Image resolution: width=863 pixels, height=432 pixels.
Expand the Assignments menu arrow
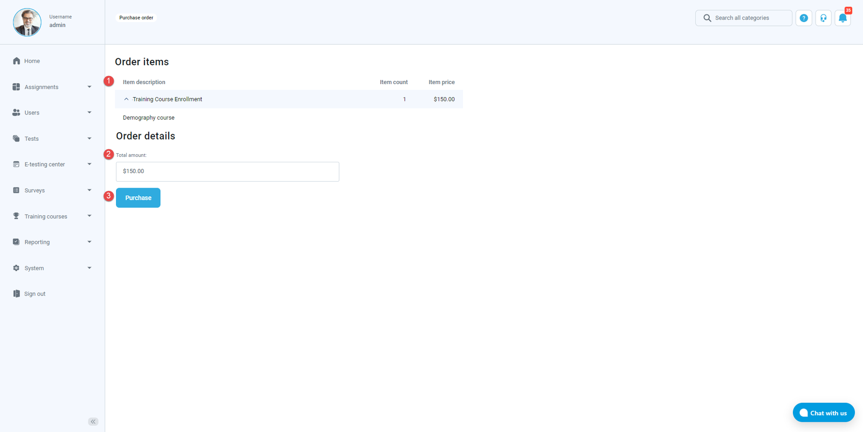[90, 87]
